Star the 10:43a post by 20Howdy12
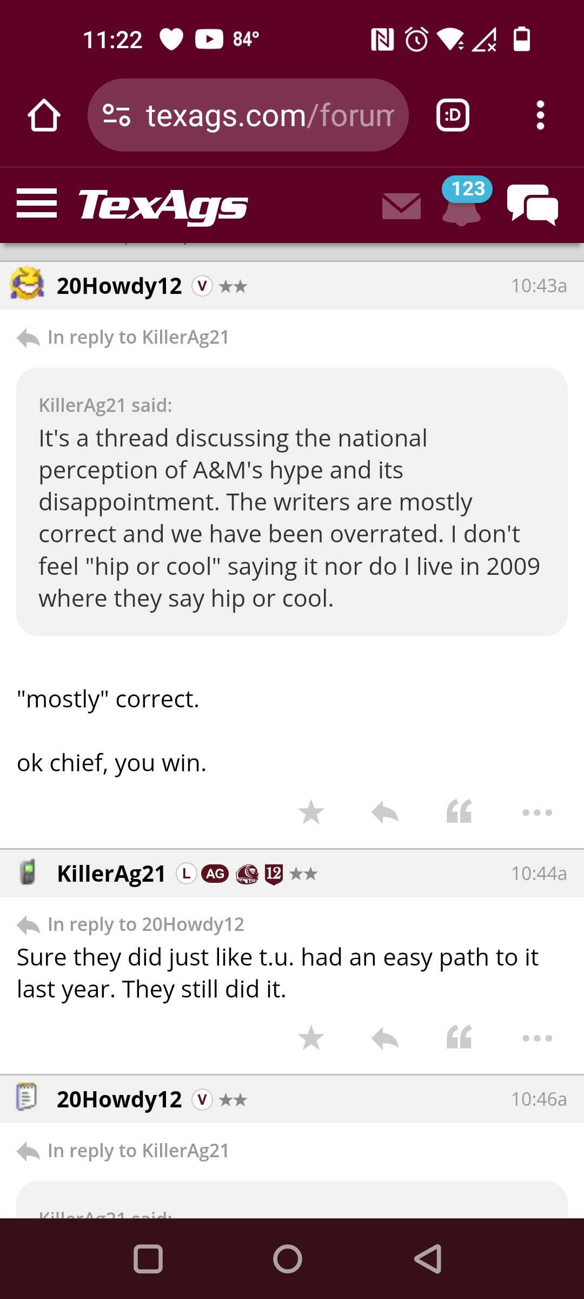The width and height of the screenshot is (584, 1299). (311, 812)
